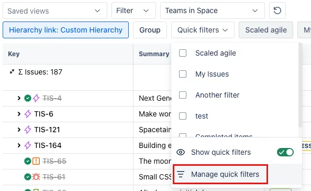Click the green done checkmark on TIS-65
Viewport: 311px width, 191px height.
click(28, 161)
